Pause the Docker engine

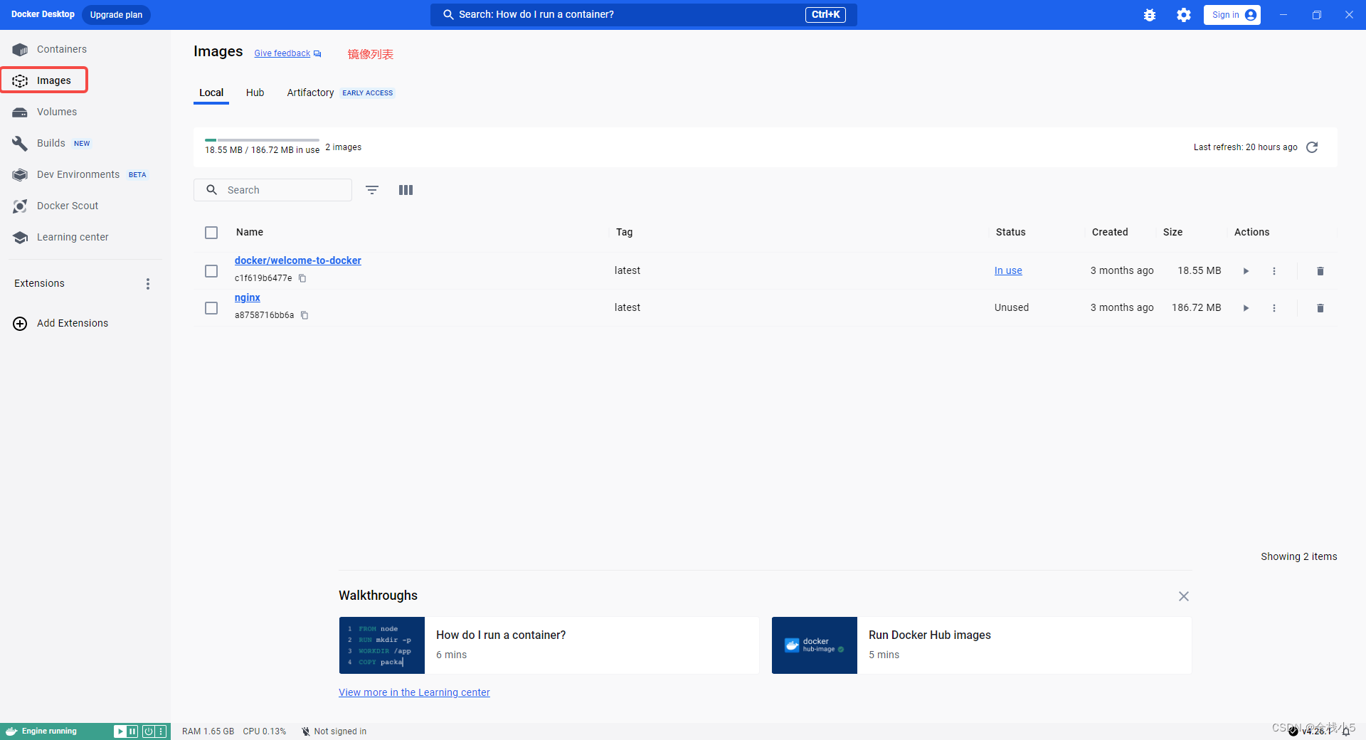132,731
